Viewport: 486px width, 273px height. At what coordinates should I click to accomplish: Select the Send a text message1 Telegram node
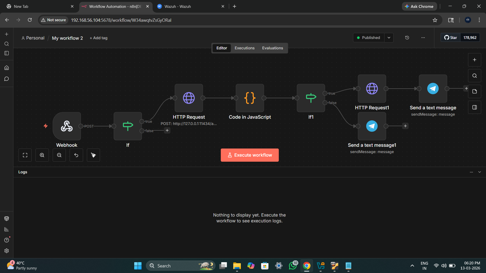click(372, 126)
